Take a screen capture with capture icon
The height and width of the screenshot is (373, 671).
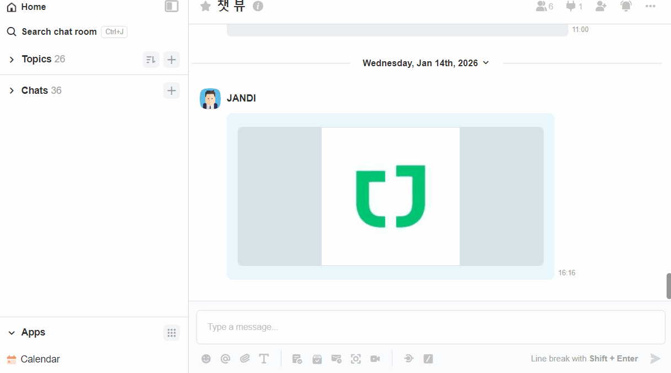click(x=356, y=359)
